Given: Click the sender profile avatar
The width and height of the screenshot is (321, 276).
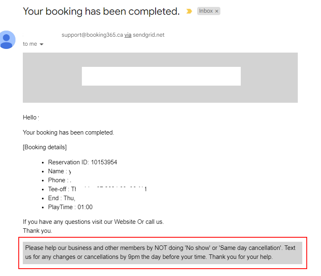Looking at the screenshot, I should (7, 40).
